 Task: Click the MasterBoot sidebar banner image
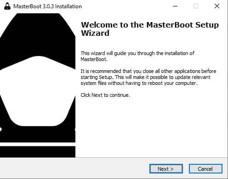tap(38, 85)
